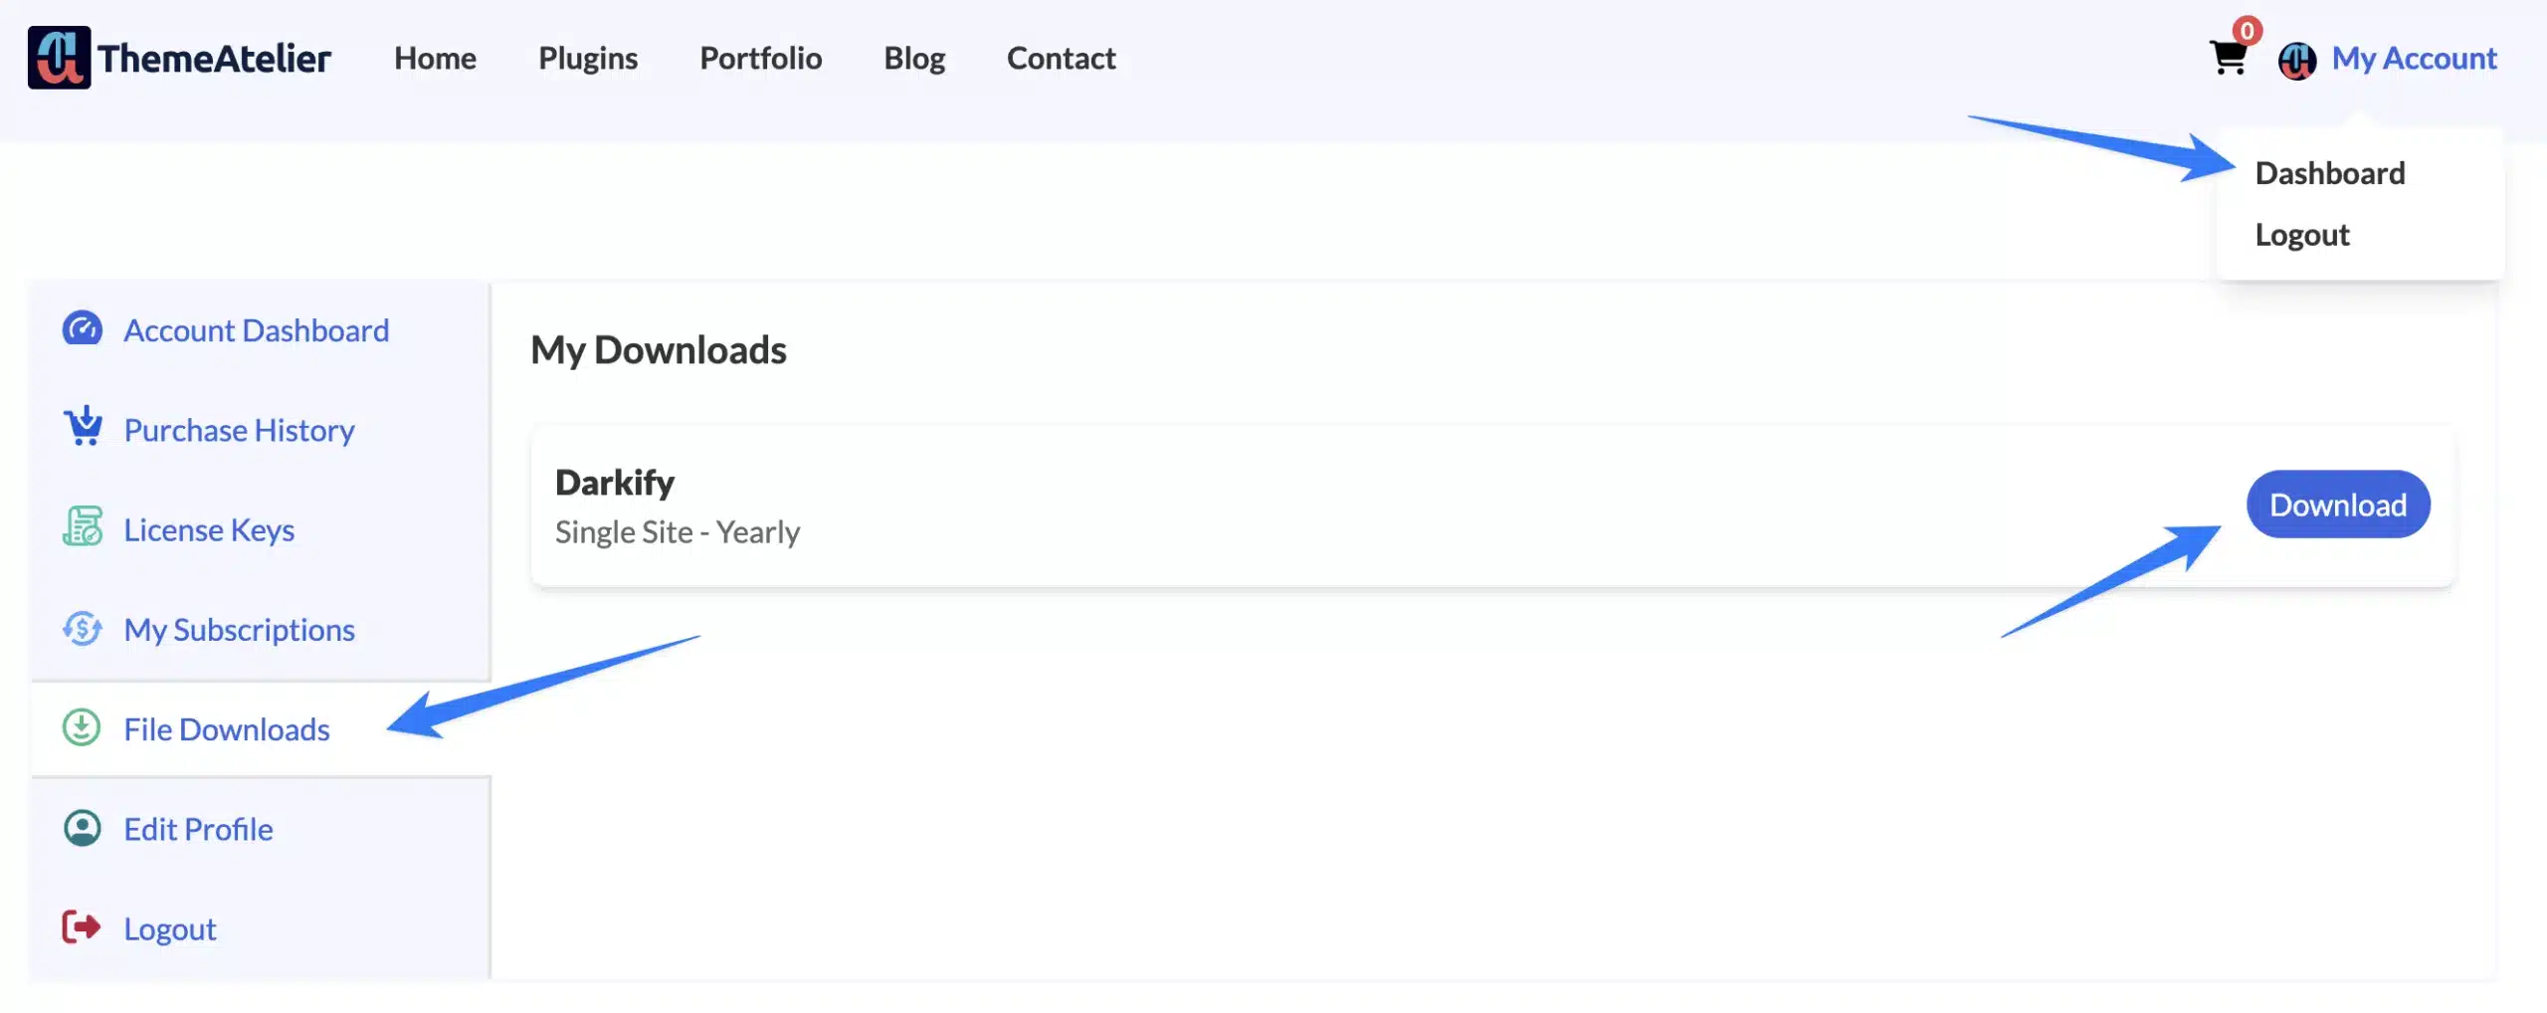Open the My Account dropdown
Image resolution: width=2547 pixels, height=1013 pixels.
(2414, 59)
